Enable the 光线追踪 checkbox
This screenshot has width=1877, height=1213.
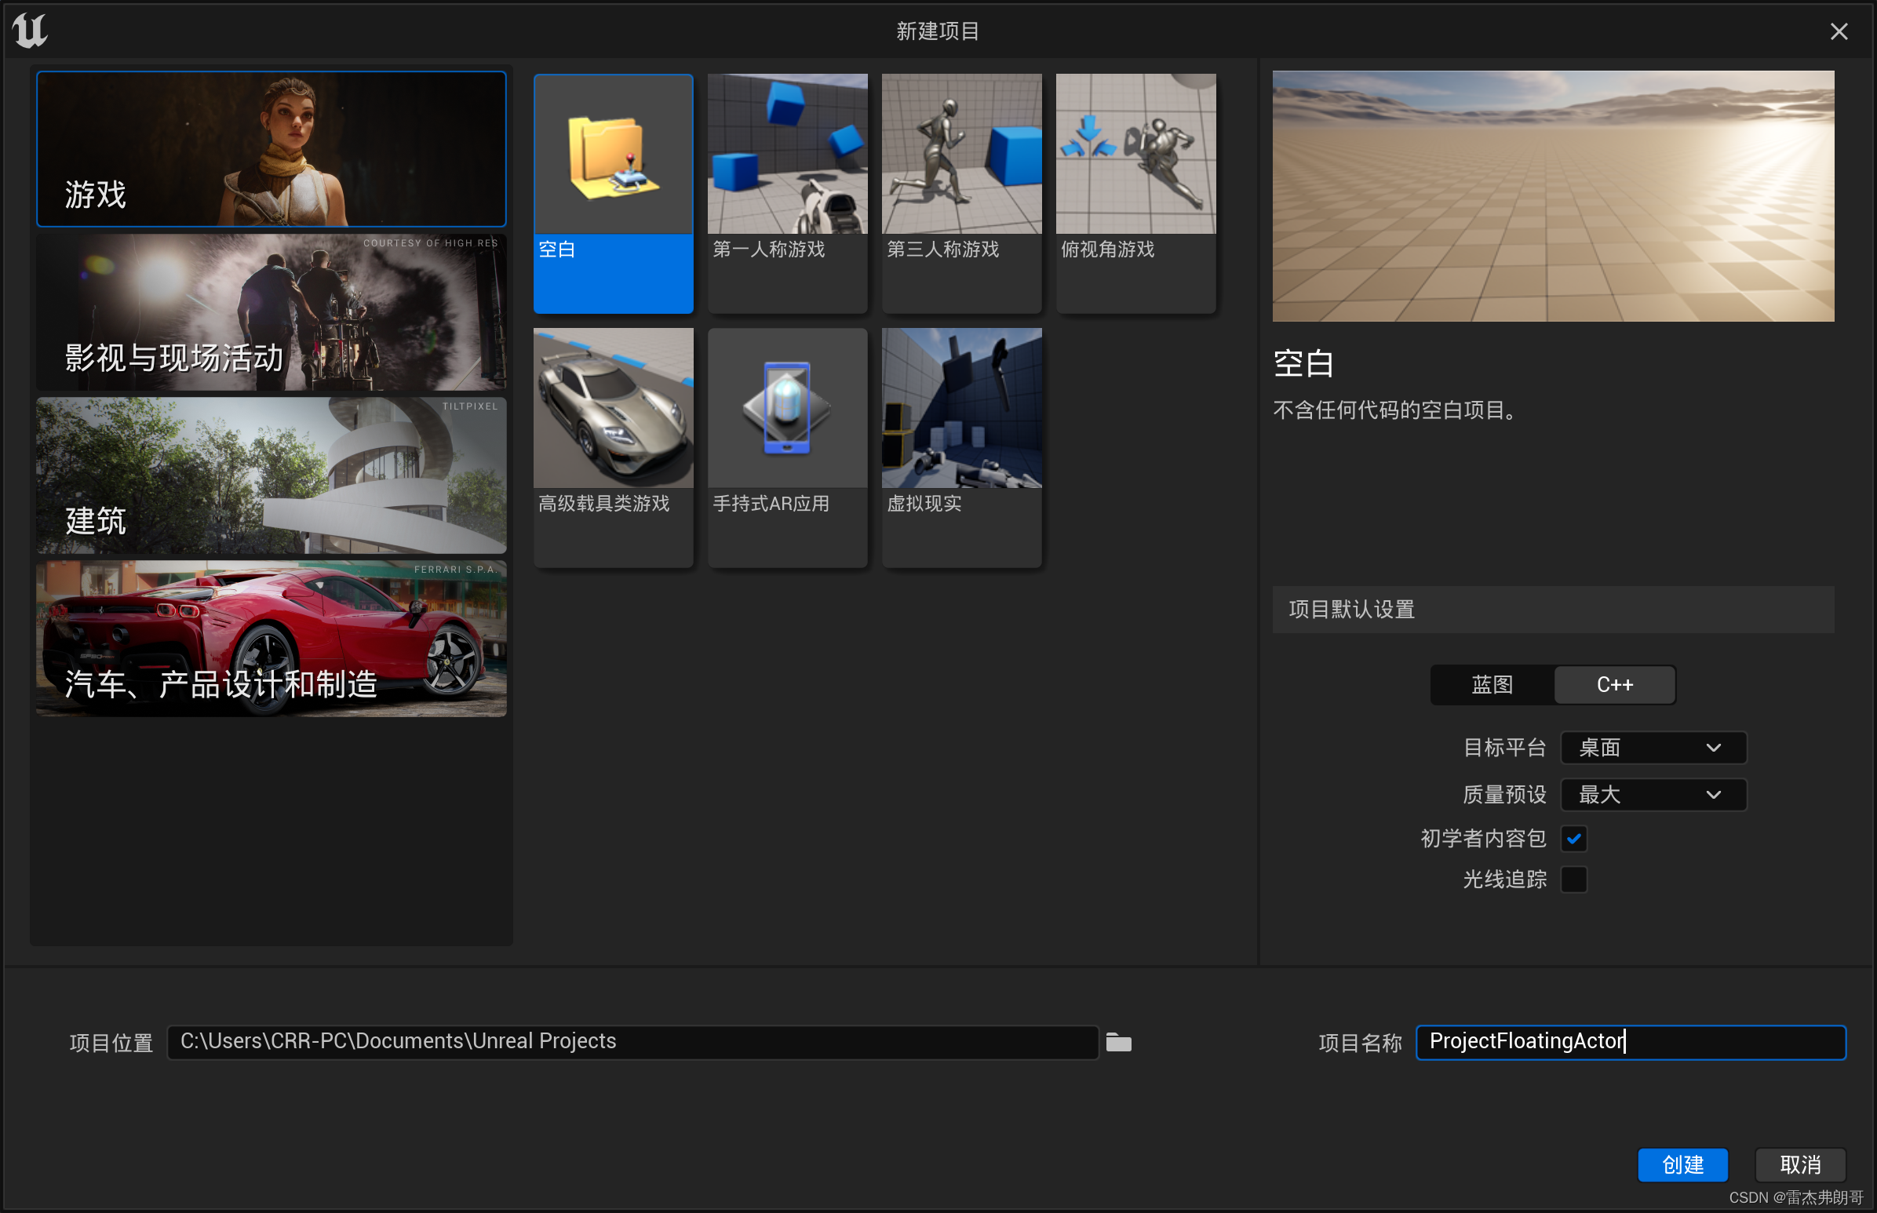click(x=1574, y=879)
